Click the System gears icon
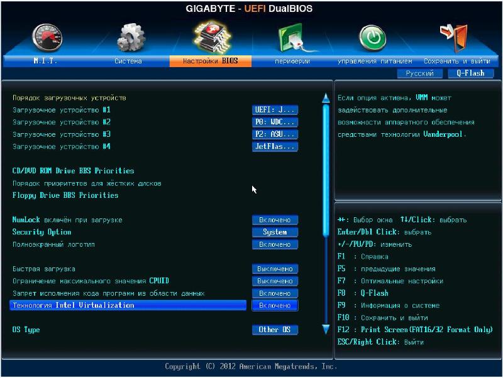 [131, 38]
